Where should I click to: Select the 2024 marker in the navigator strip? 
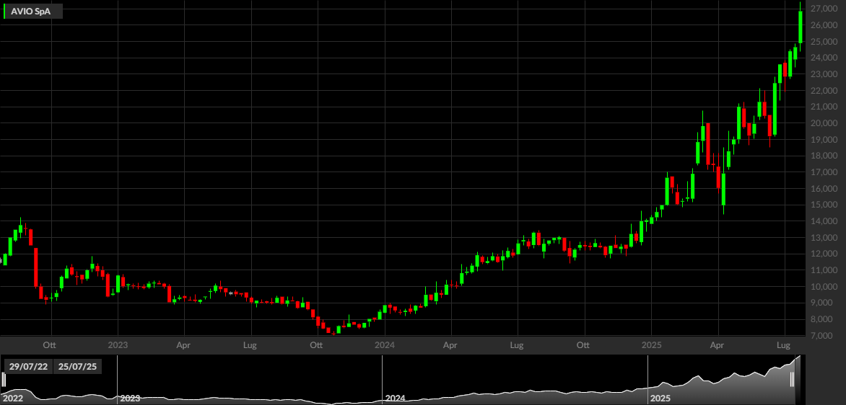395,399
